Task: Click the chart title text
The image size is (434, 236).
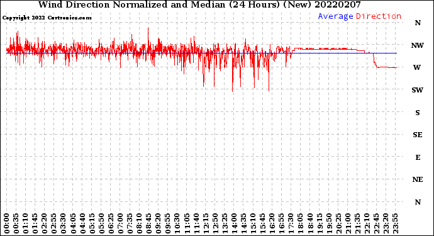Action: [199, 4]
